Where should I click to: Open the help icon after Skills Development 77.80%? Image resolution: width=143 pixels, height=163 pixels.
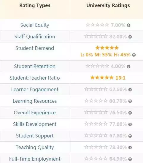[x=130, y=124]
